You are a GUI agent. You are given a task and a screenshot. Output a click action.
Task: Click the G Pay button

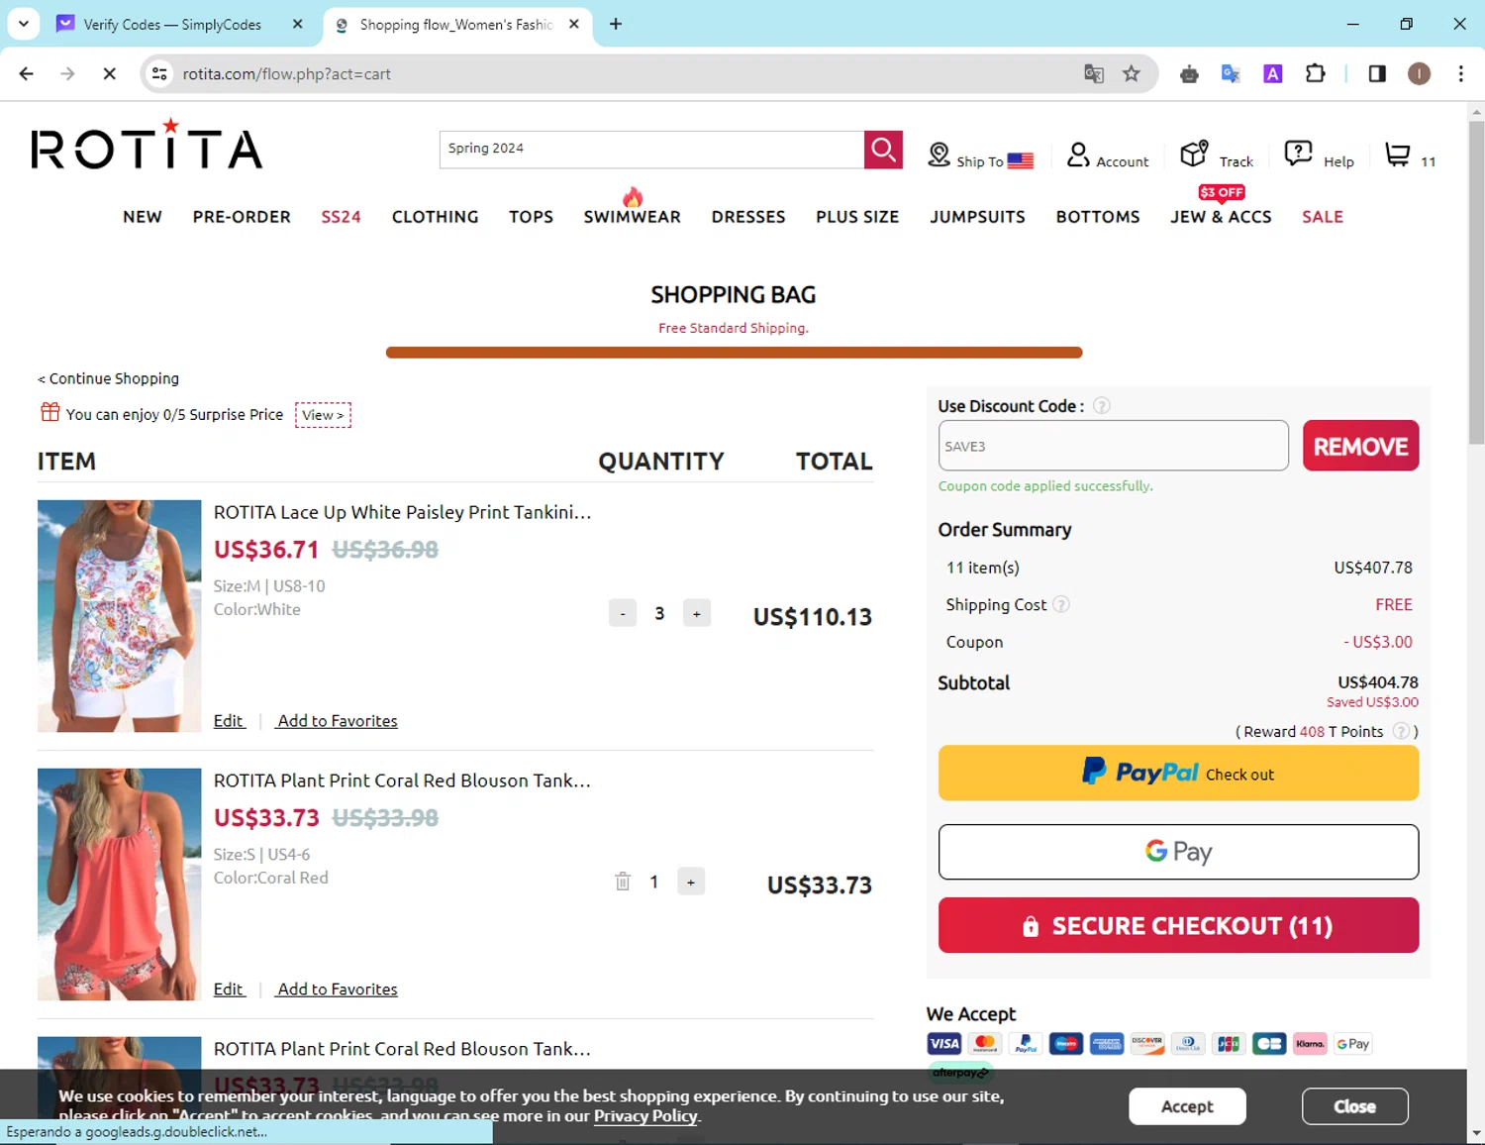click(1178, 852)
